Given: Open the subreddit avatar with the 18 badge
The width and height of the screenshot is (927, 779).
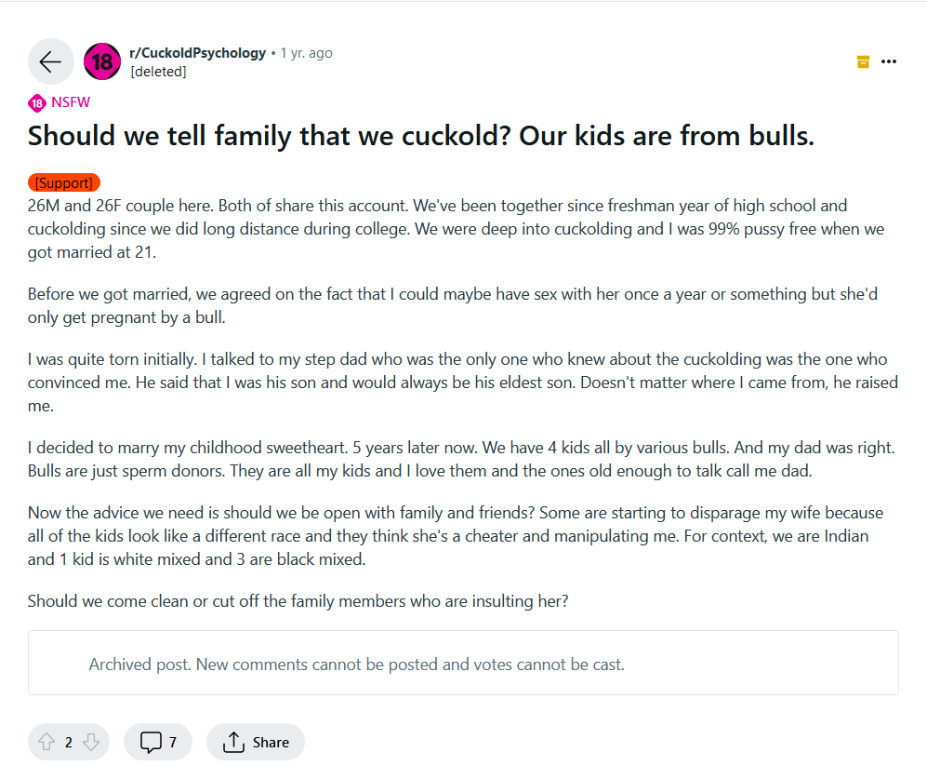Looking at the screenshot, I should 102,61.
